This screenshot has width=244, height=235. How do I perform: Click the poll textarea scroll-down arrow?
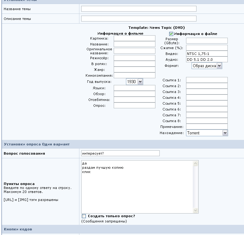195,210
